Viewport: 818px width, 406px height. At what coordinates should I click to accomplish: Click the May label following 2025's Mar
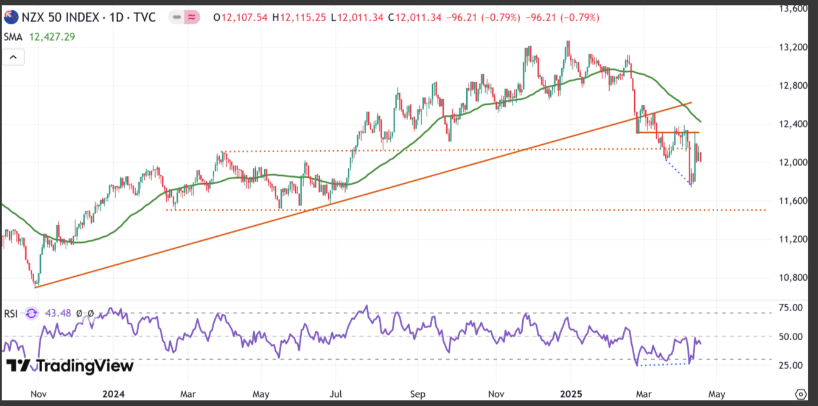click(717, 394)
